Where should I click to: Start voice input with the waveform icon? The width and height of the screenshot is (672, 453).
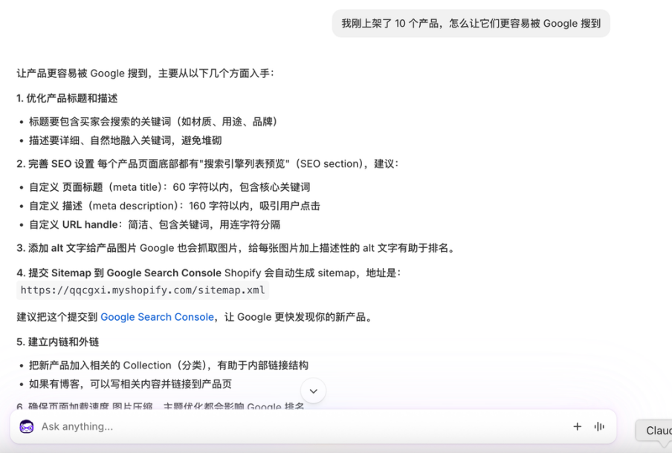599,426
